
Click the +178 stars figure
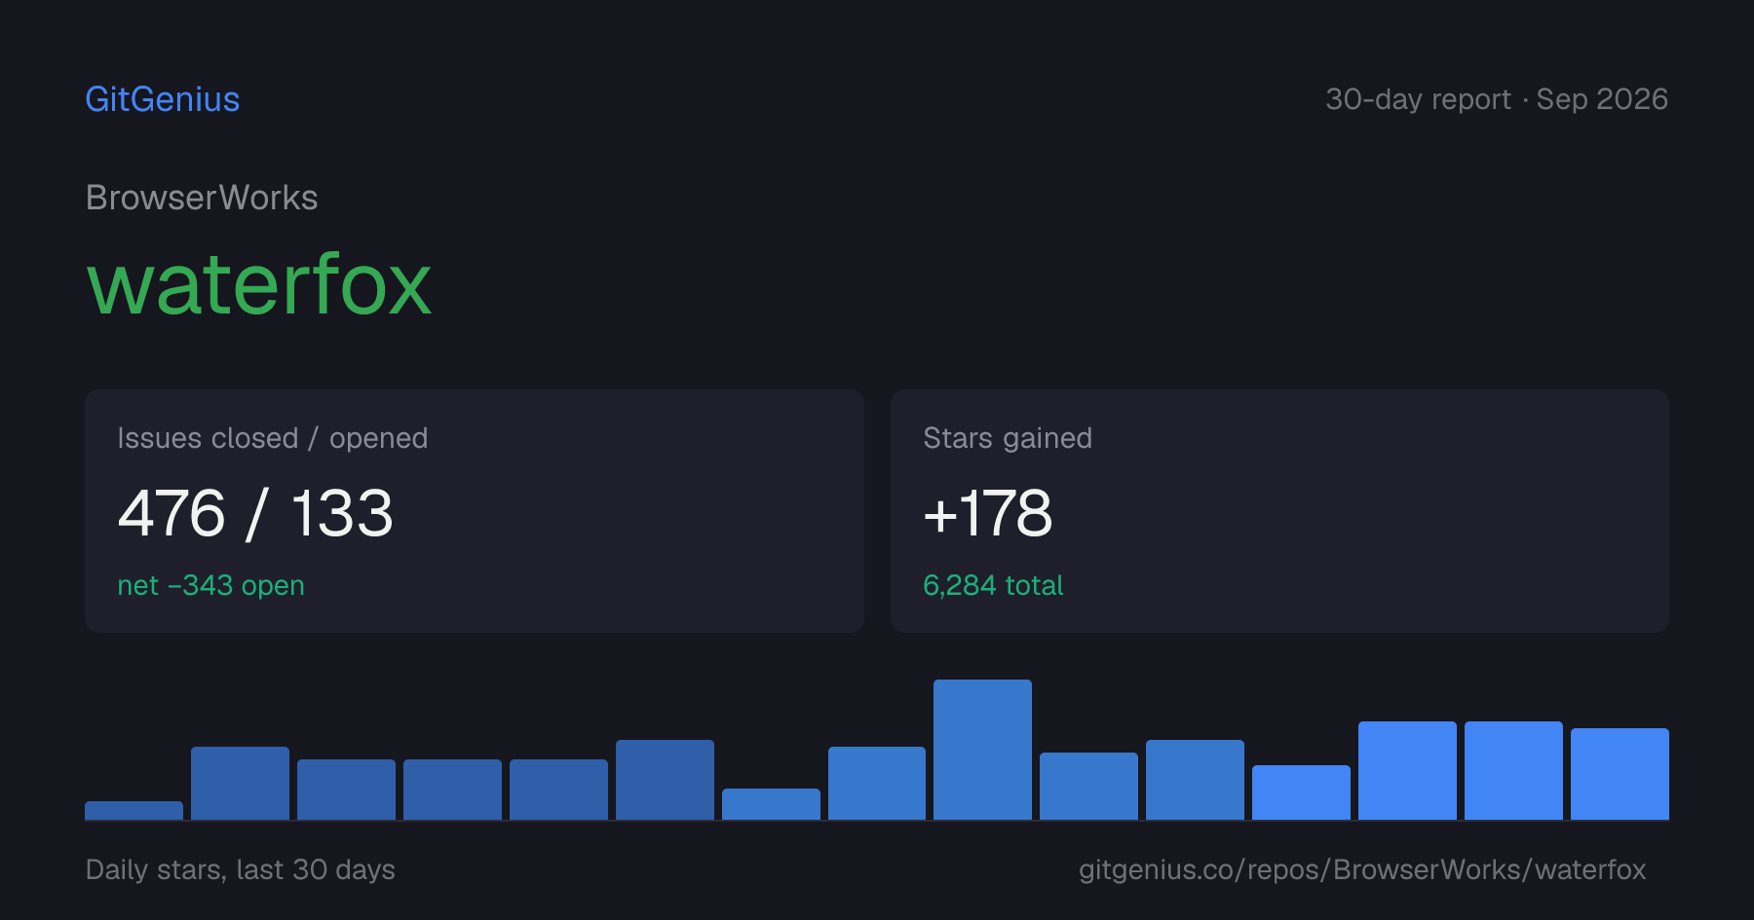987,513
